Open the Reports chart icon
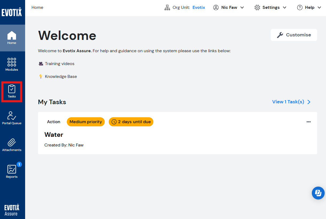This screenshot has width=326, height=219. coord(12,169)
